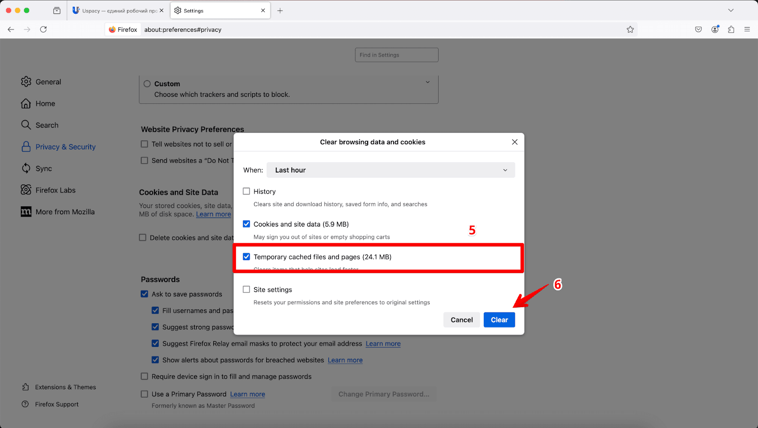Switch to the Uspacy tab
The height and width of the screenshot is (428, 758).
[x=116, y=10]
